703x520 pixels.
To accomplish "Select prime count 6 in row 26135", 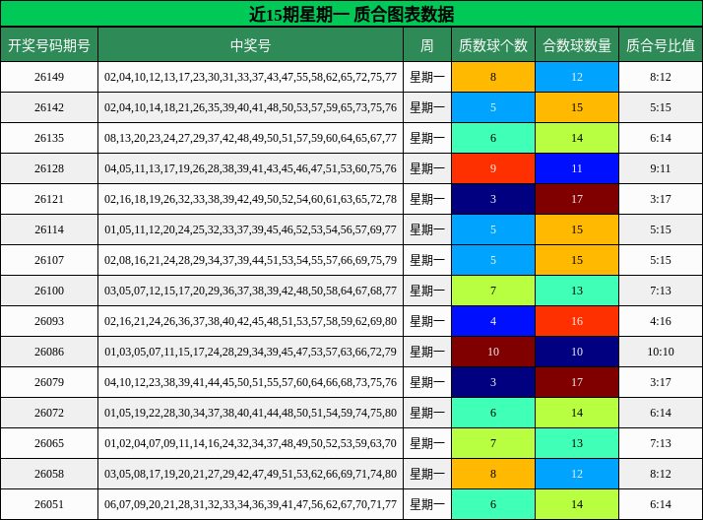I will point(493,138).
